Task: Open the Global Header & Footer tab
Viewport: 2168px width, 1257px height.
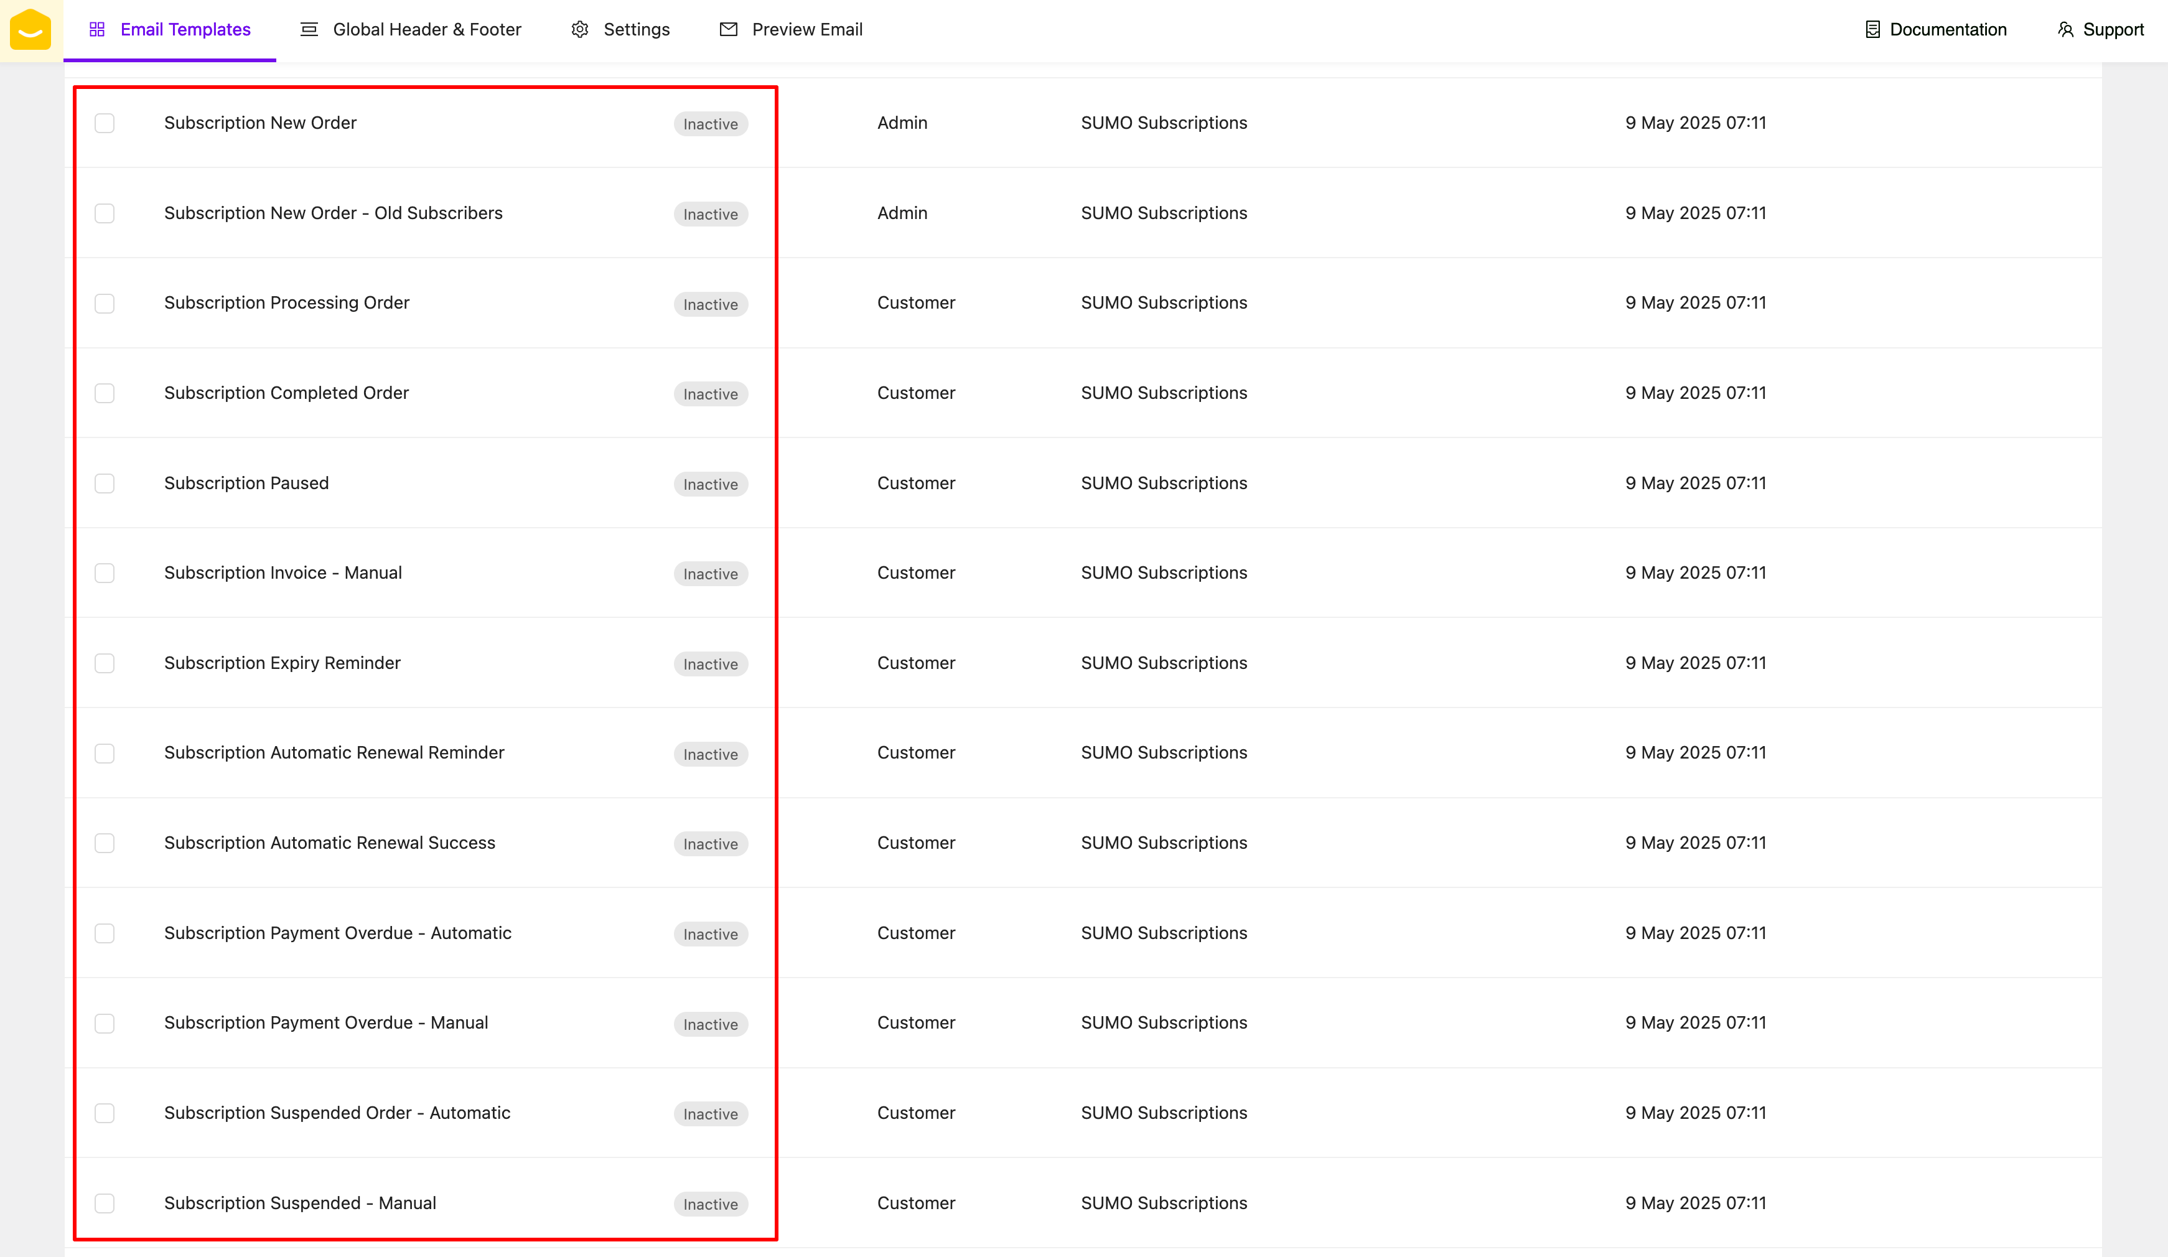Action: coord(427,30)
